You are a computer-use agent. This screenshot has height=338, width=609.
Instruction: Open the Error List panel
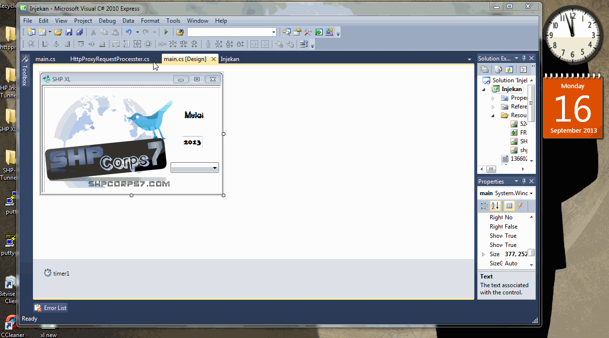coord(50,308)
